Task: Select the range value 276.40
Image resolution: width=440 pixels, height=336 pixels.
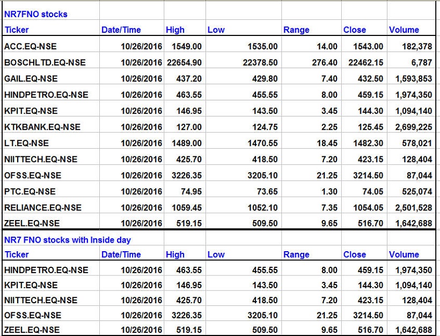Action: tap(325, 63)
